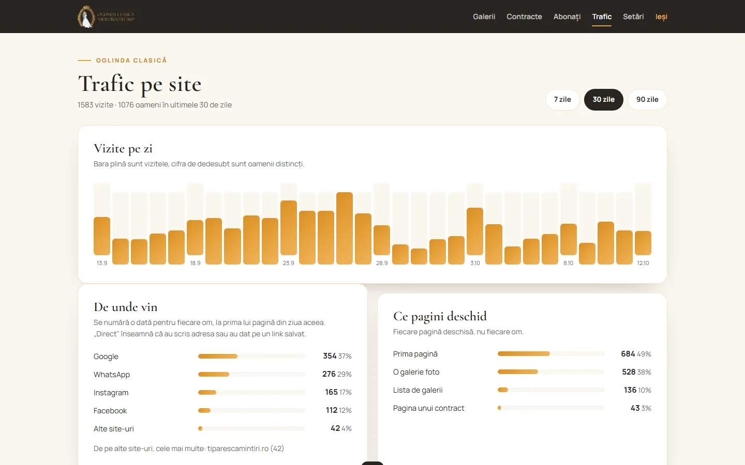
Task: Click the chart bar labeled 12.10
Action: pos(643,243)
